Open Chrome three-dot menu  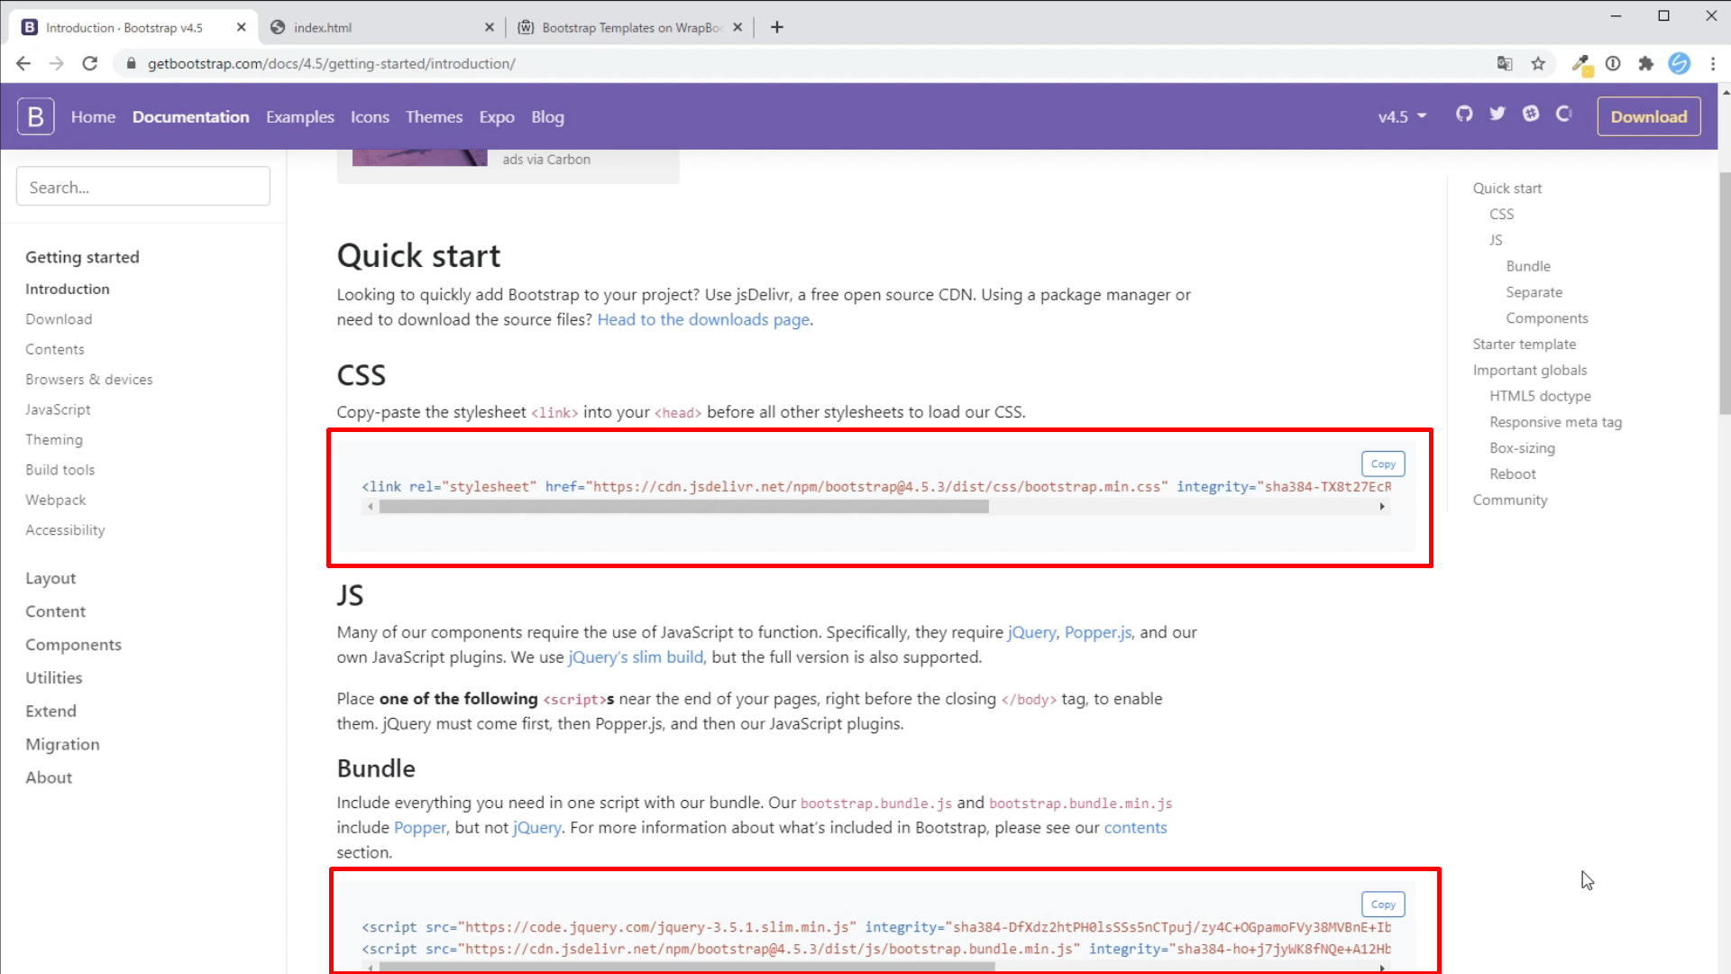[1712, 63]
